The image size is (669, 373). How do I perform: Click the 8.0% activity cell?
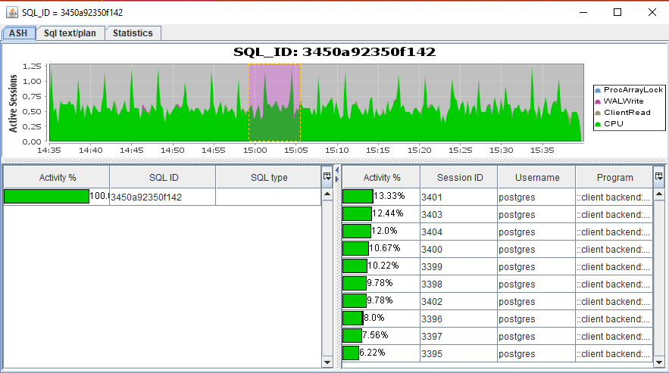pyautogui.click(x=381, y=319)
